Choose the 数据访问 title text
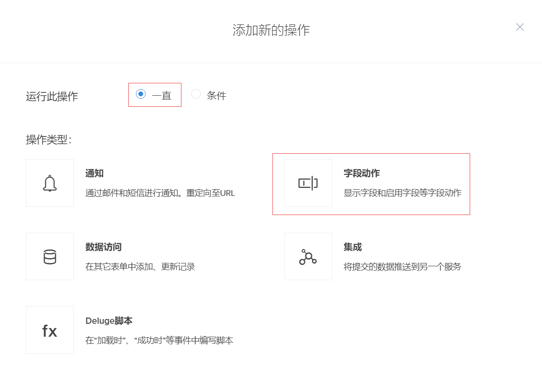542x375 pixels. click(103, 247)
